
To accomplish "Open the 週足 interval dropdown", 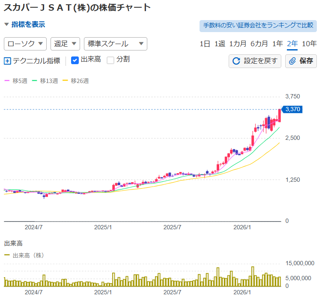I will [65, 44].
